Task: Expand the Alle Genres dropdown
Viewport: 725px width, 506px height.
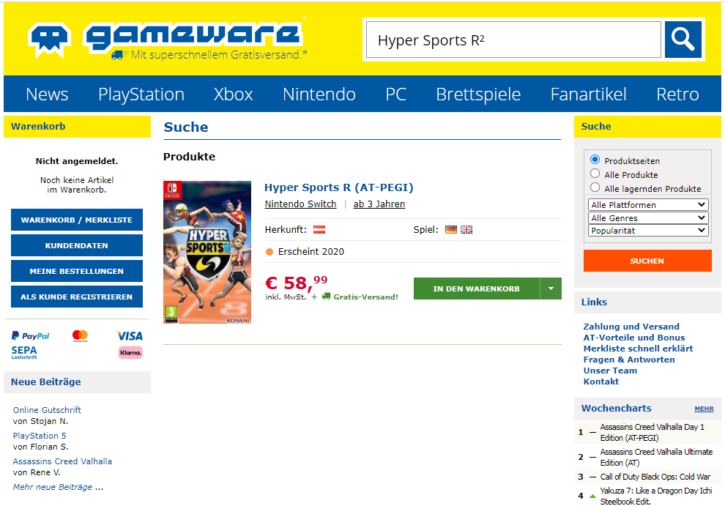Action: (648, 217)
